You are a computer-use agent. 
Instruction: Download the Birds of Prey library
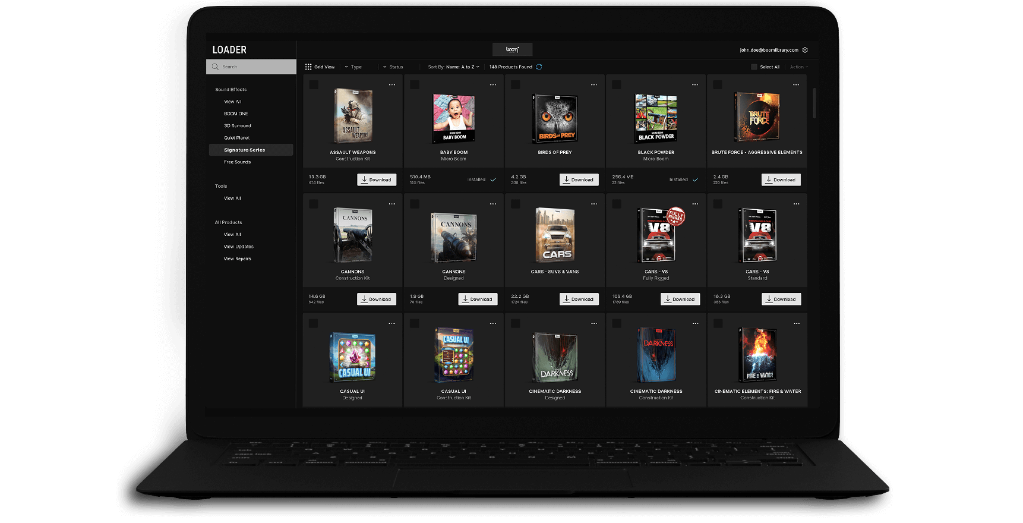point(579,179)
